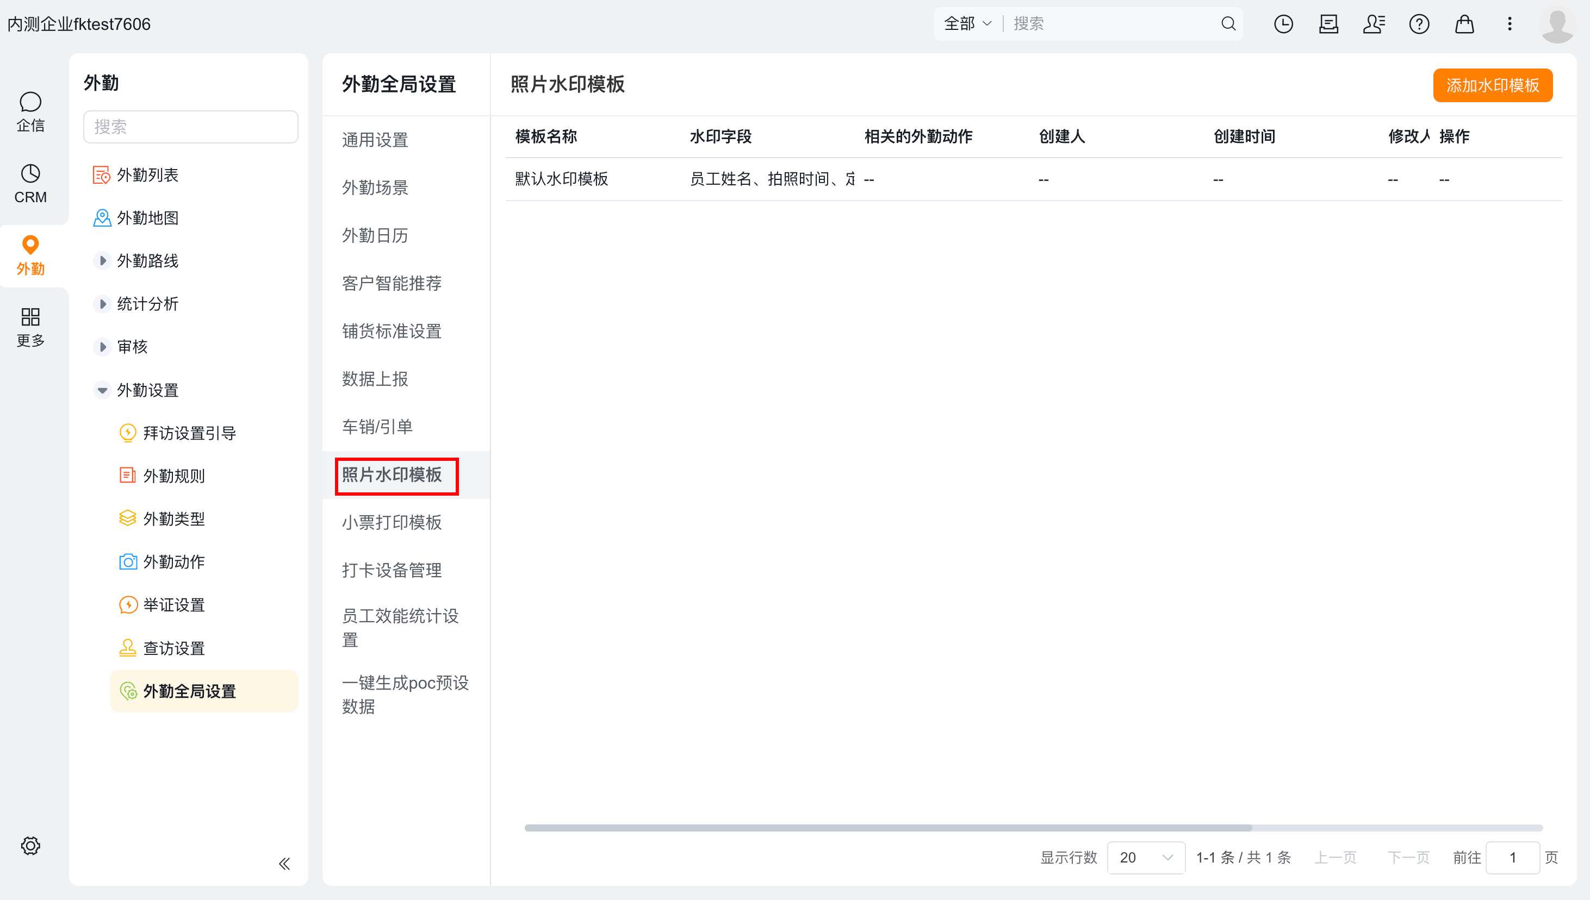Expand the 外勤路线 tree node
The height and width of the screenshot is (900, 1590).
pos(102,261)
